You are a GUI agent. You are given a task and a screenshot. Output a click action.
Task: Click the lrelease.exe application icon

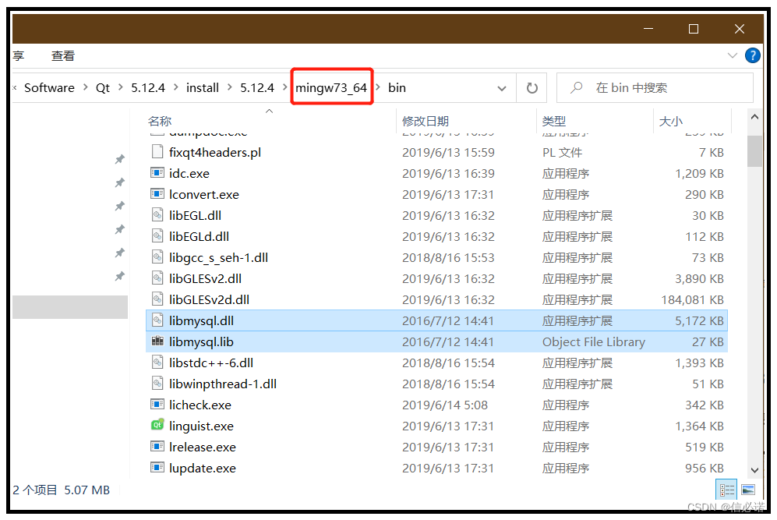(157, 447)
